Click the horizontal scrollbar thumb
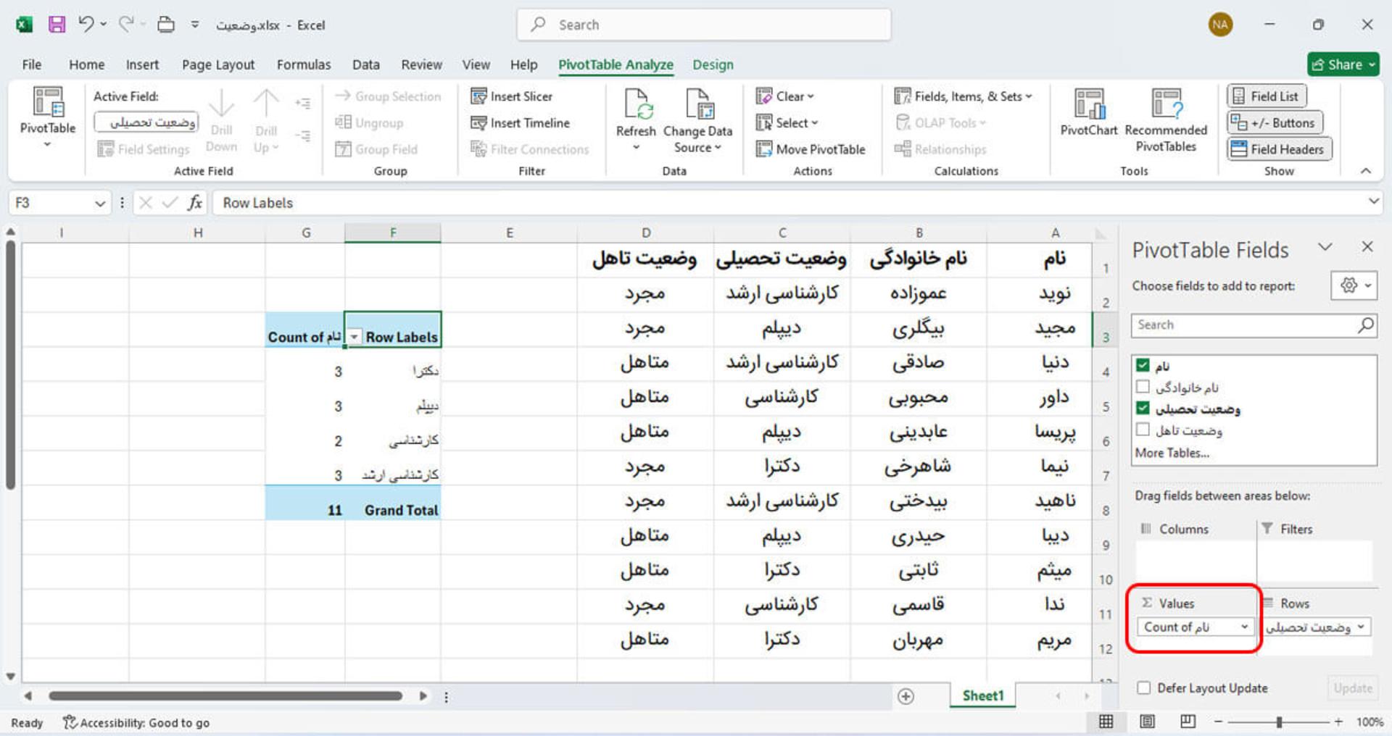This screenshot has height=736, width=1392. coord(225,696)
